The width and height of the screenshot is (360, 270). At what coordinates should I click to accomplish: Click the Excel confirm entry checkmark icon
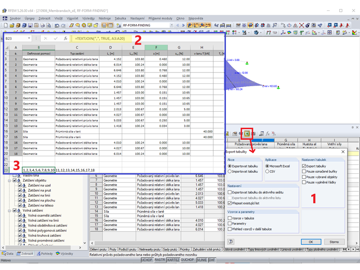55,38
